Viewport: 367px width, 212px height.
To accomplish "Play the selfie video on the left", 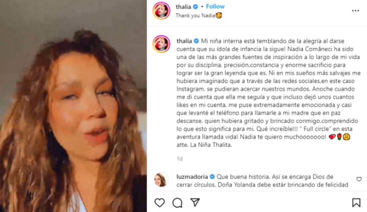I will 73,106.
